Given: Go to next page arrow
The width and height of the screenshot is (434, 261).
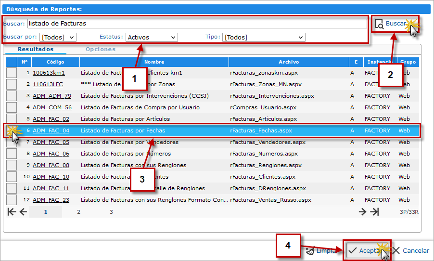Looking at the screenshot, I should point(362,212).
